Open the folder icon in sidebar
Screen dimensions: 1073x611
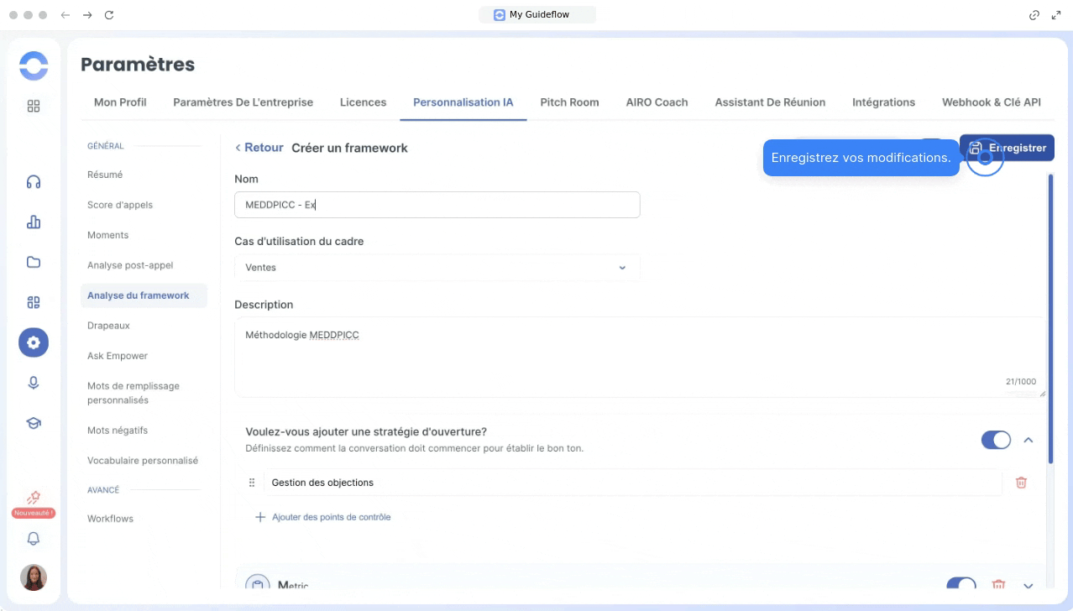tap(34, 262)
